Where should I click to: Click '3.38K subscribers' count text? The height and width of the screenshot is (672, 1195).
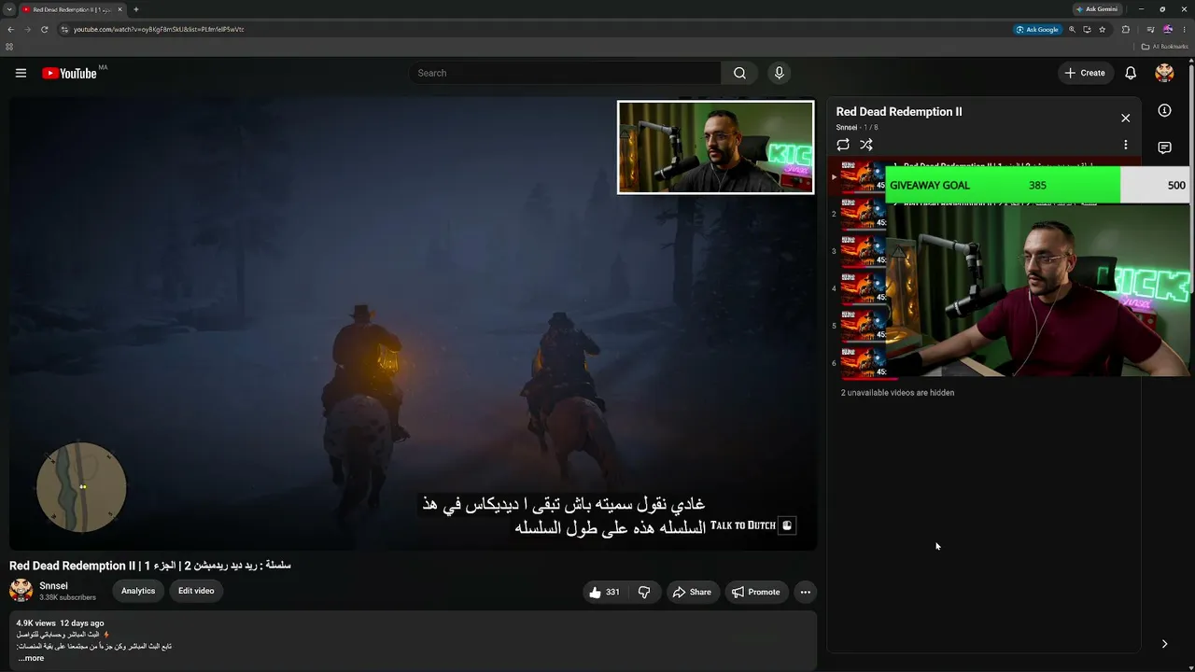click(x=67, y=597)
